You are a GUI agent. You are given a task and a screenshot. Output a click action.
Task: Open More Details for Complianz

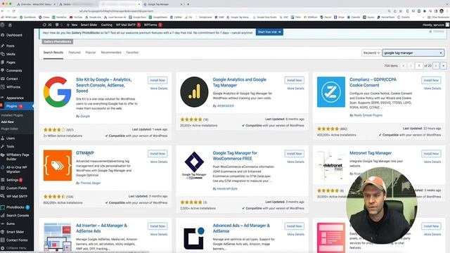click(432, 89)
